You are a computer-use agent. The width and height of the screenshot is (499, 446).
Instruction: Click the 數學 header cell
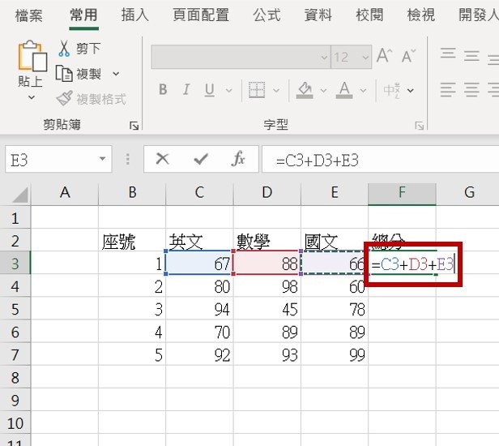[x=267, y=241]
